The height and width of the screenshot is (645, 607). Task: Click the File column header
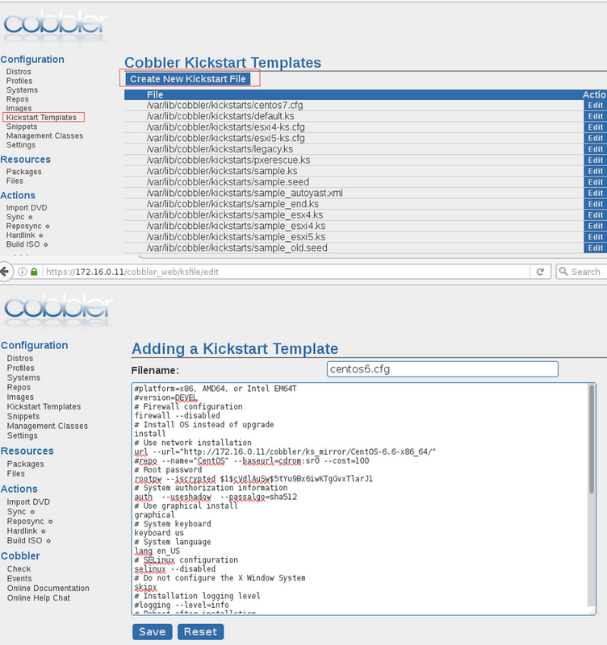(x=155, y=94)
